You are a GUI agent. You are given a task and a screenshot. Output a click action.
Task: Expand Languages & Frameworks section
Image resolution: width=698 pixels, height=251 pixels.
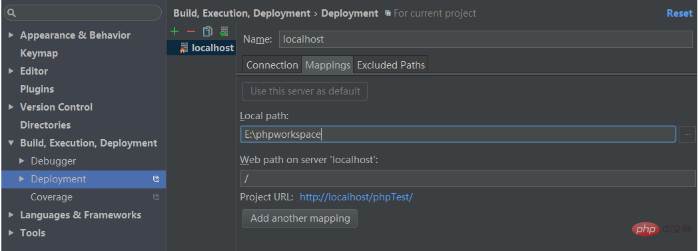click(11, 215)
